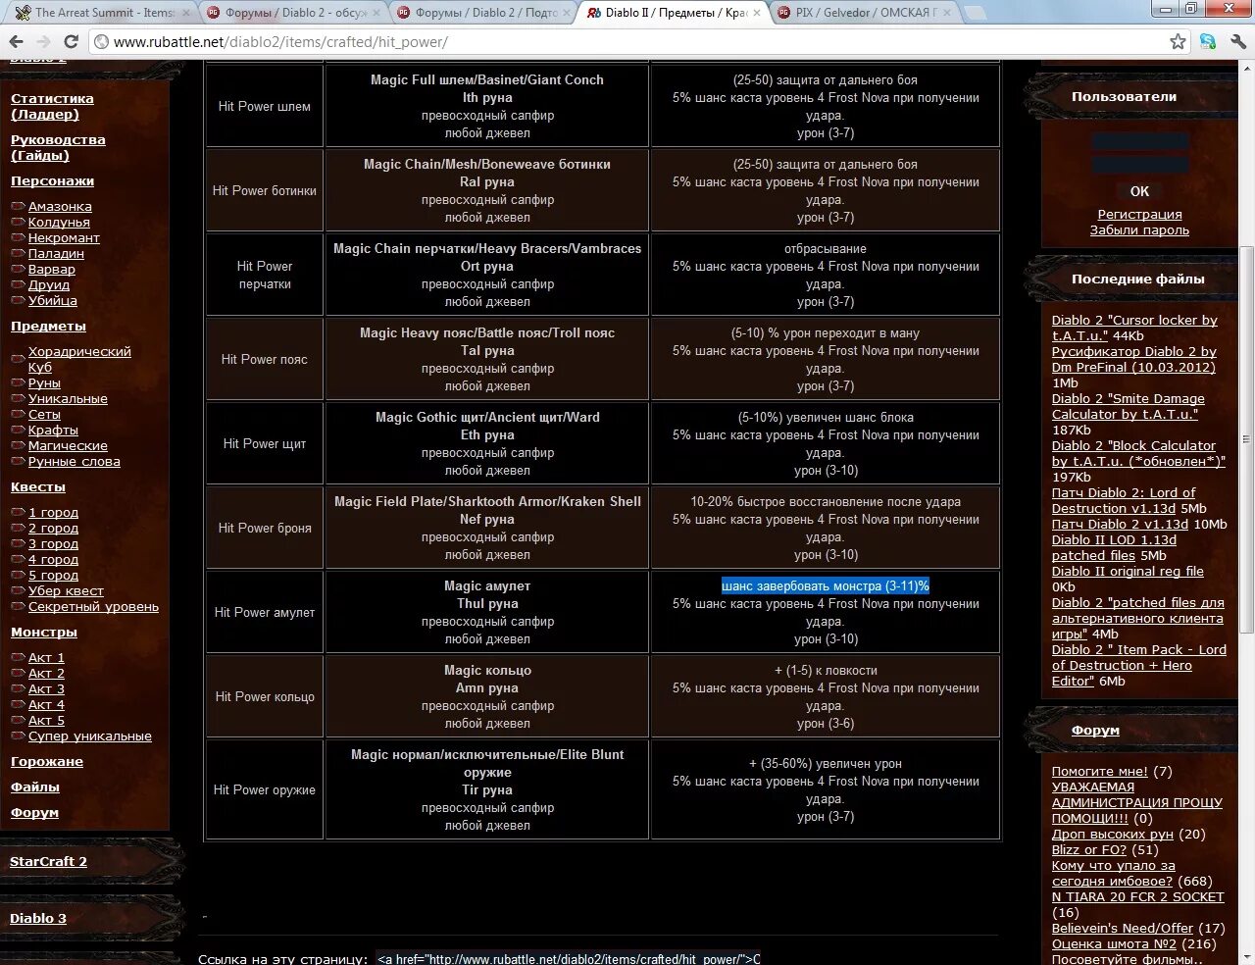Open the Уникальные items link
This screenshot has width=1255, height=965.
pos(68,399)
